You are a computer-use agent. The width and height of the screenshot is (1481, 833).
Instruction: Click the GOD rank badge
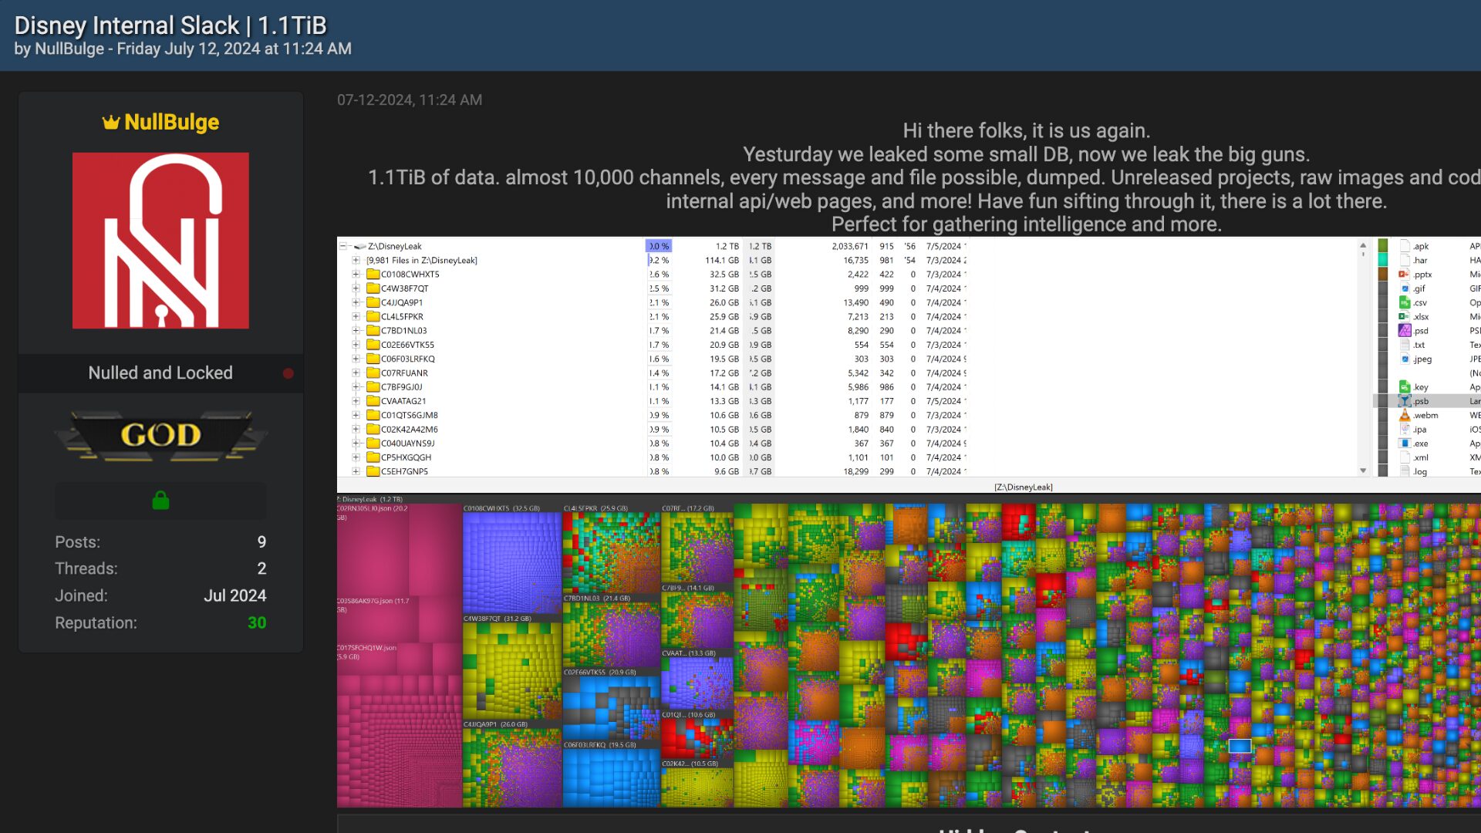click(160, 435)
